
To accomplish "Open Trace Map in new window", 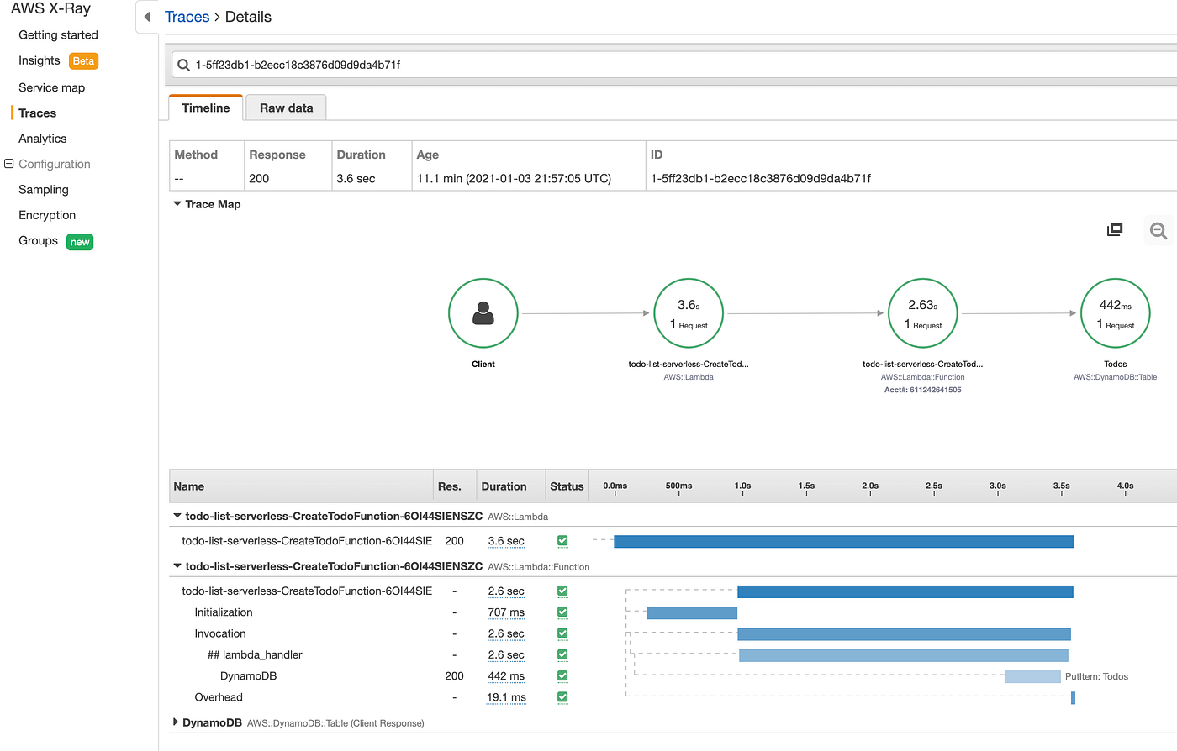I will (x=1114, y=229).
